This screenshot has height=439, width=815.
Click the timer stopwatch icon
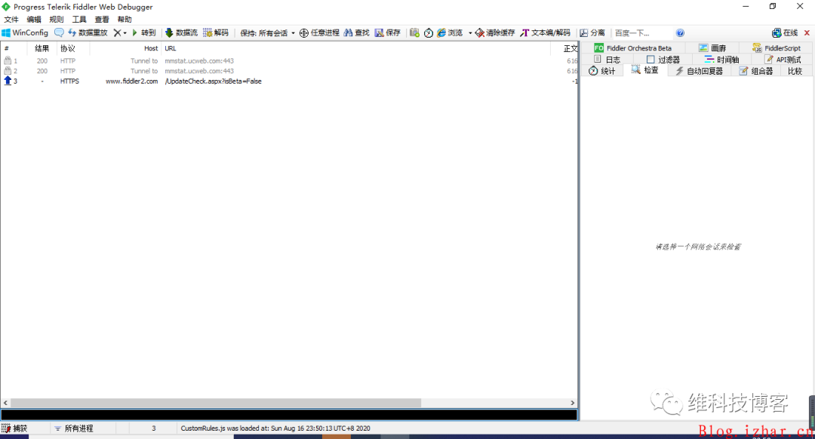(x=429, y=32)
